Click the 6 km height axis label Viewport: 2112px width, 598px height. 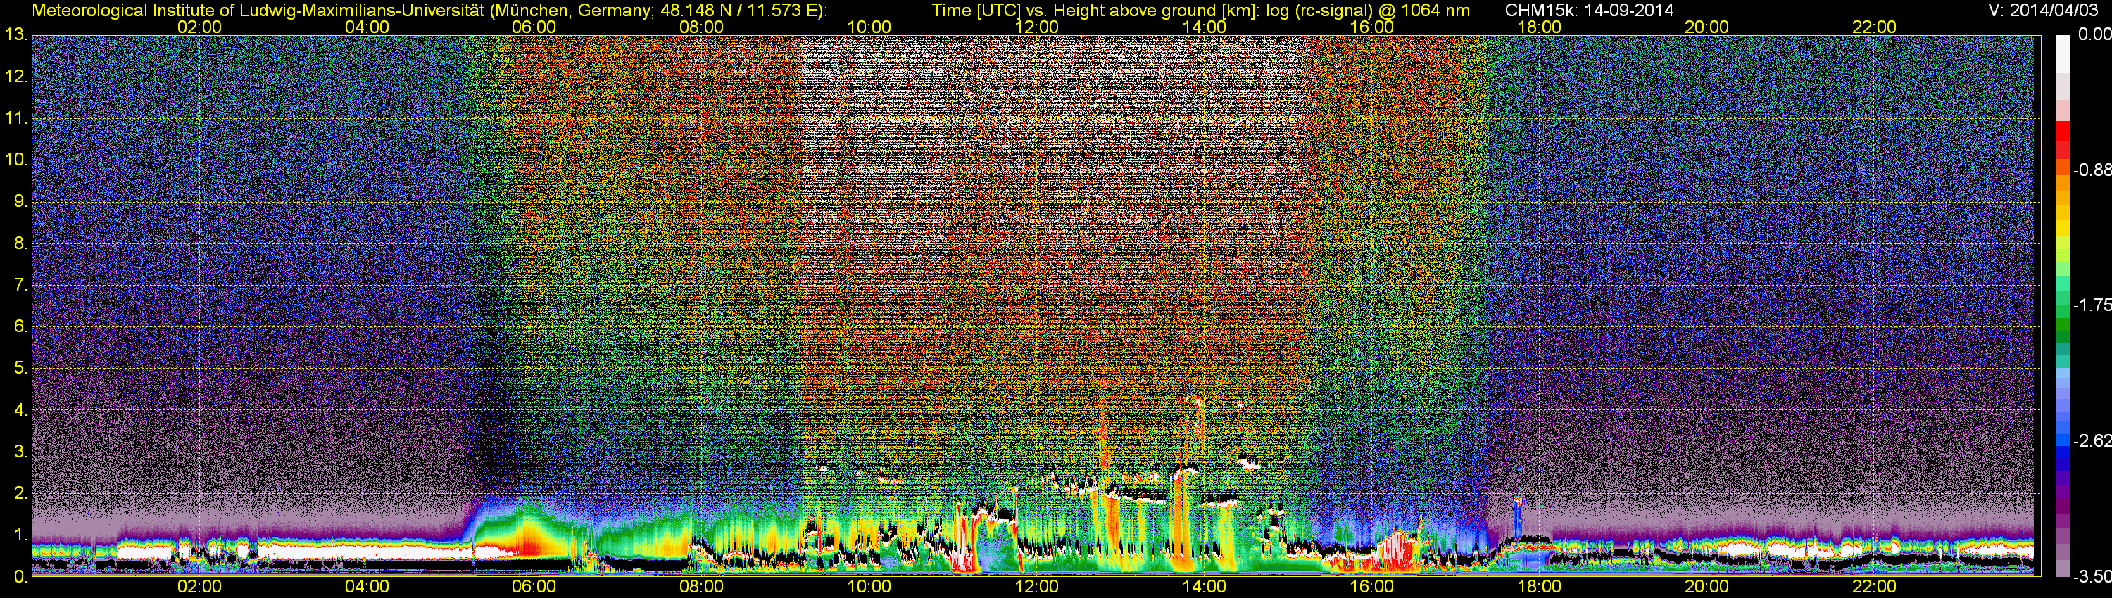[20, 327]
